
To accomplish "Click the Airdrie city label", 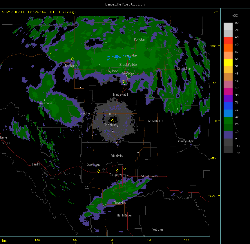I will pyautogui.click(x=117, y=156).
